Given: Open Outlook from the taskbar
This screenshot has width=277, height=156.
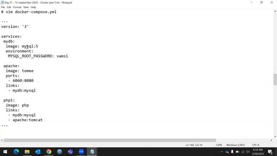Looking at the screenshot, I should point(38,152).
